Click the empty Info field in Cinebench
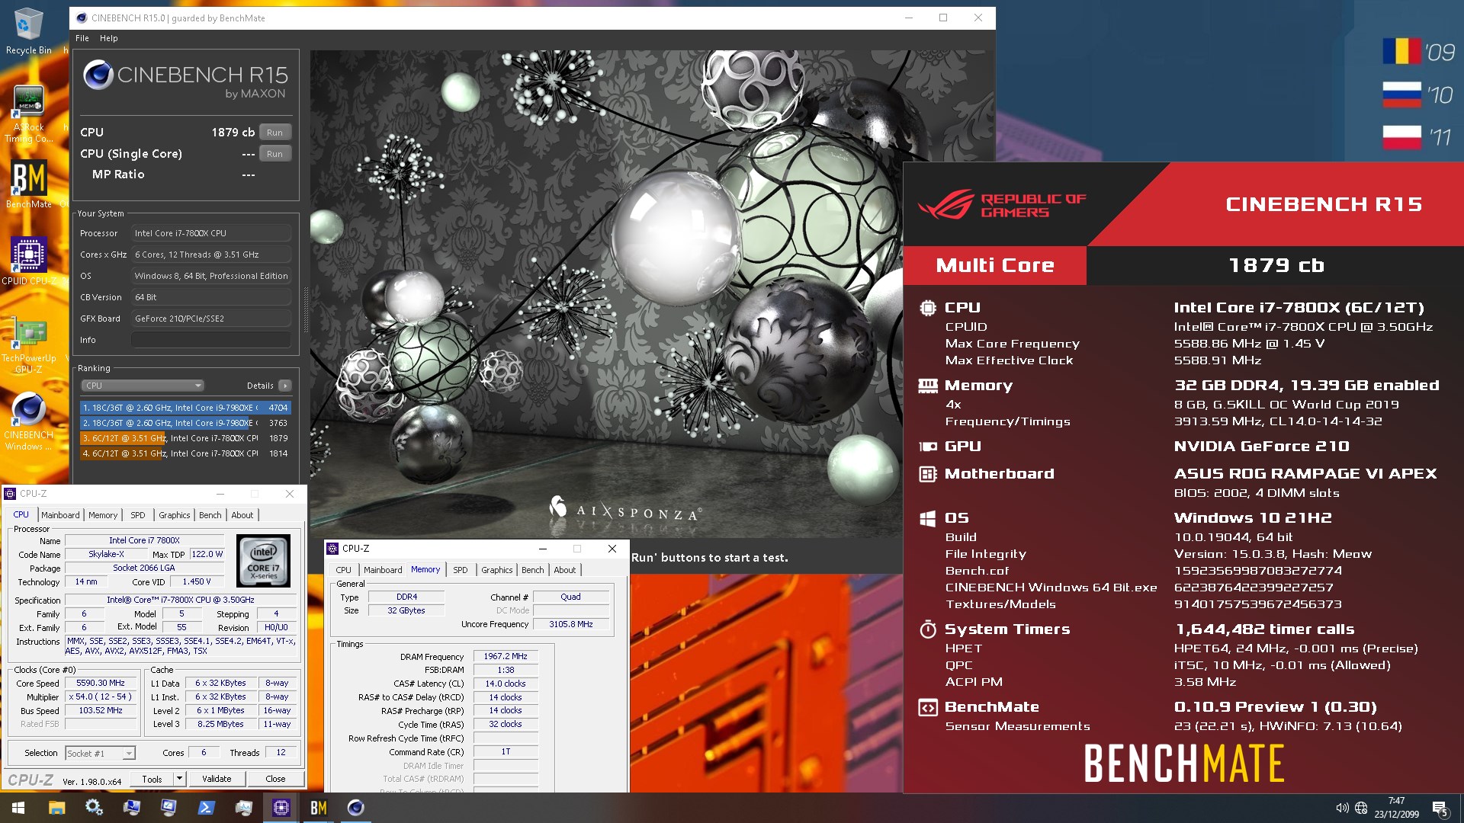This screenshot has height=823, width=1464. coord(211,340)
